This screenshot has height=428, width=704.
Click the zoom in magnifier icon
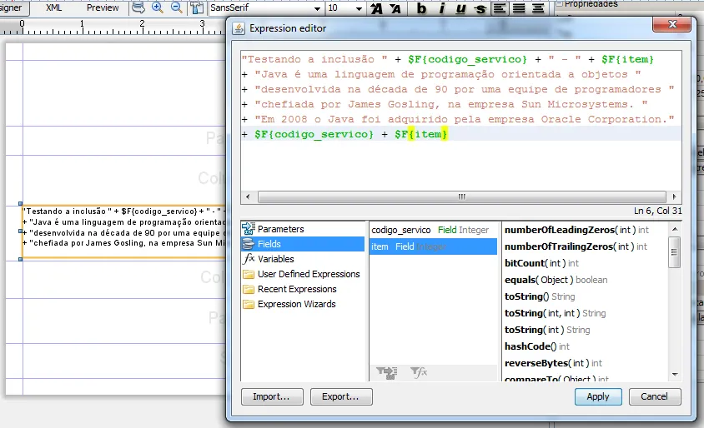(157, 7)
